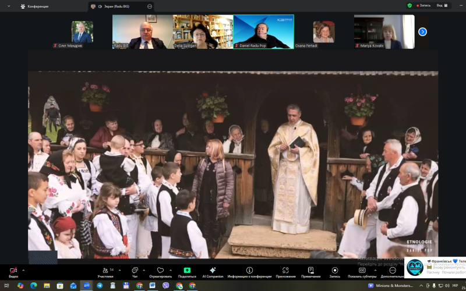466x291 pixels.
Task: Open the Чат chat panel
Action: (135, 271)
